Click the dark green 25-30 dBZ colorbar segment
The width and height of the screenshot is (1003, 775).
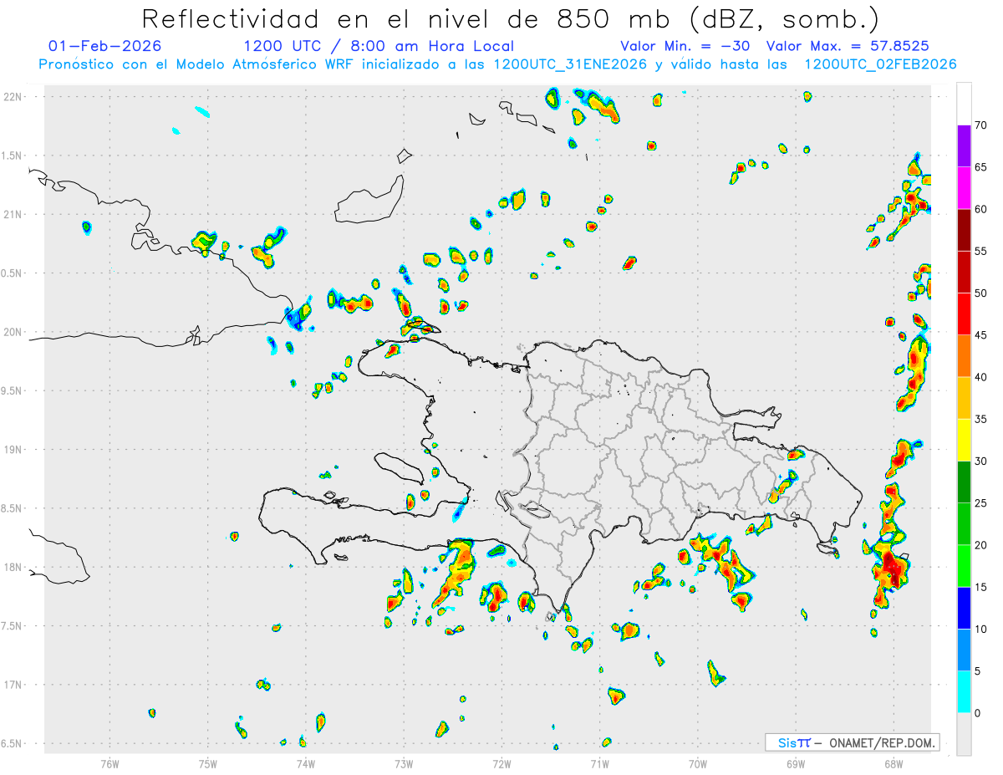tap(964, 482)
